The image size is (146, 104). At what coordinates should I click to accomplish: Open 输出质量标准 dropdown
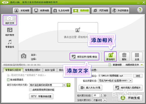coord(115,81)
